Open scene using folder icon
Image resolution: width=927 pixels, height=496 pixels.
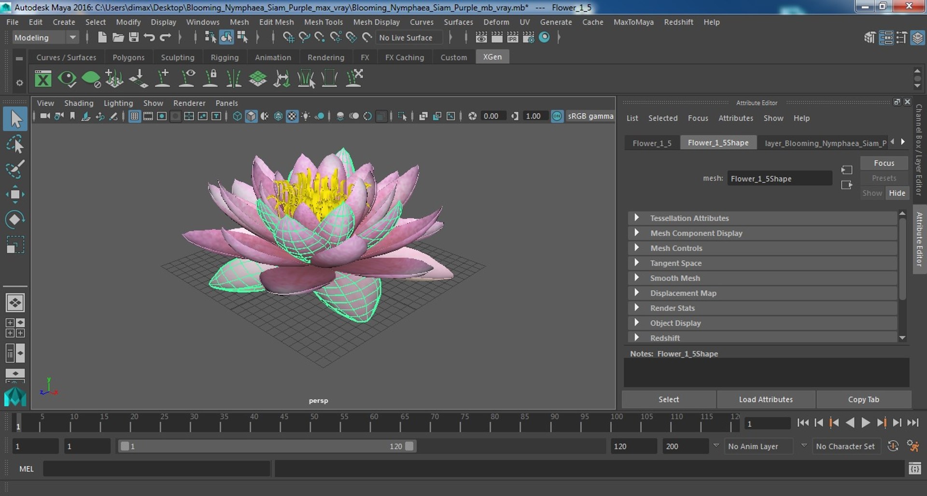(118, 37)
